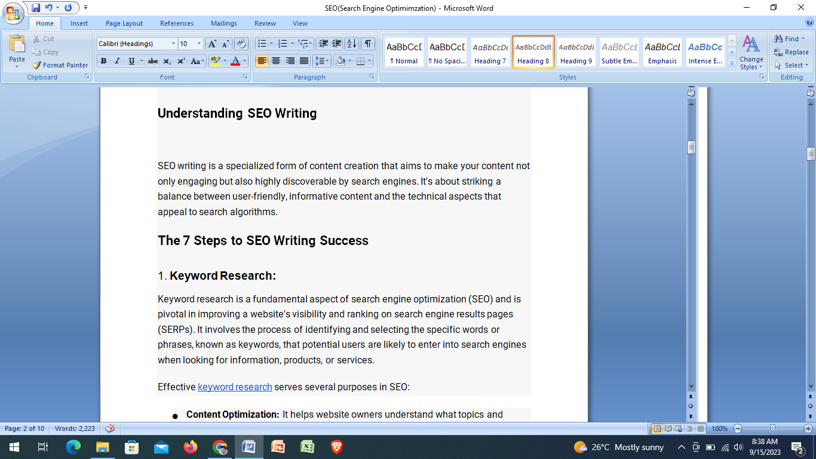Click the zoom slider handle
This screenshot has width=816, height=459.
[x=772, y=429]
